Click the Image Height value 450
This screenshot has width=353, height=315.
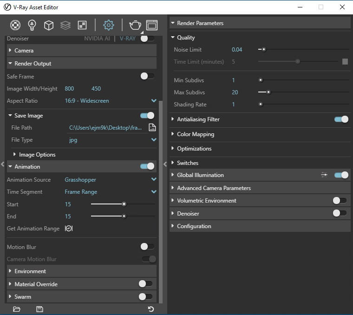pyautogui.click(x=96, y=88)
